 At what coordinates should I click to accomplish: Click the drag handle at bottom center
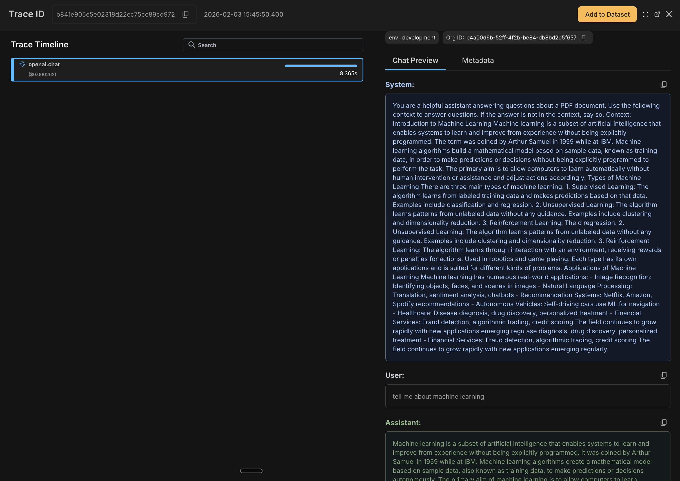pyautogui.click(x=251, y=471)
